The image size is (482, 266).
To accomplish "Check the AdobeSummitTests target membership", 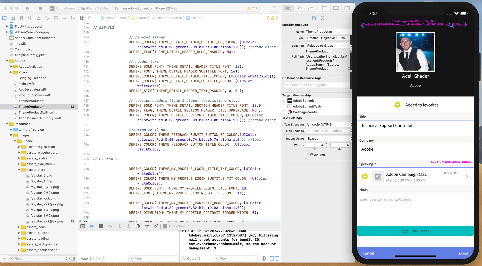I will pos(284,106).
